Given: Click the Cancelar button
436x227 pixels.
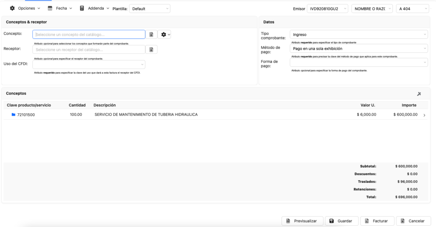Looking at the screenshot, I should [413, 221].
